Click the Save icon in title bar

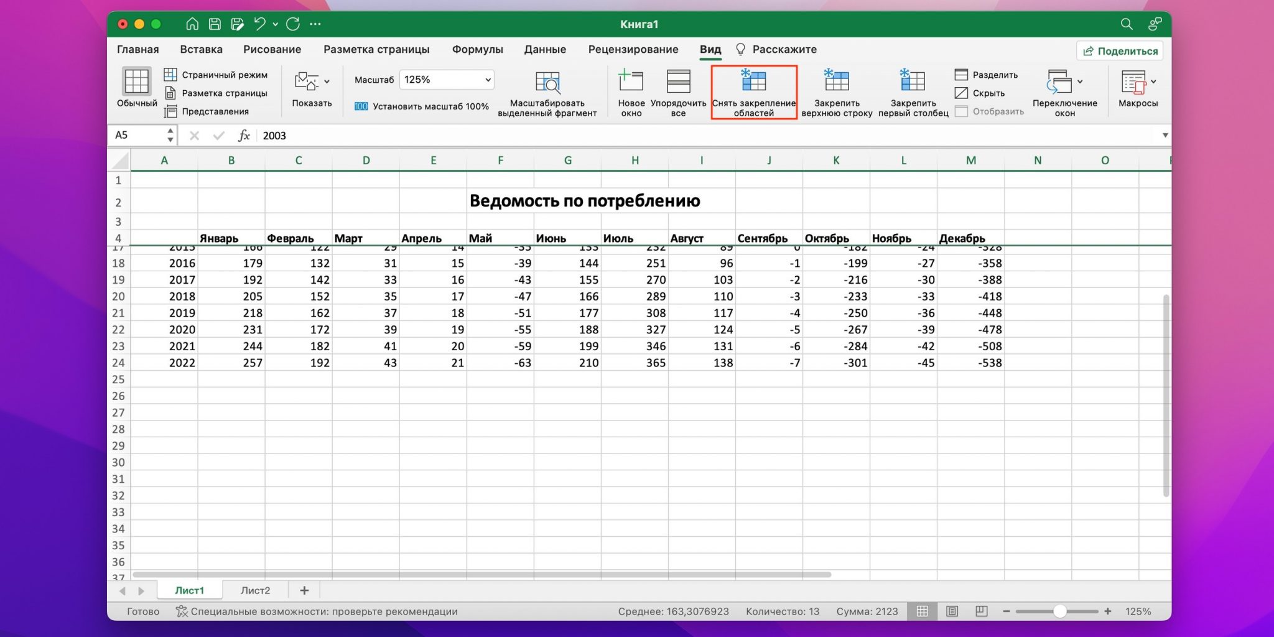point(215,24)
